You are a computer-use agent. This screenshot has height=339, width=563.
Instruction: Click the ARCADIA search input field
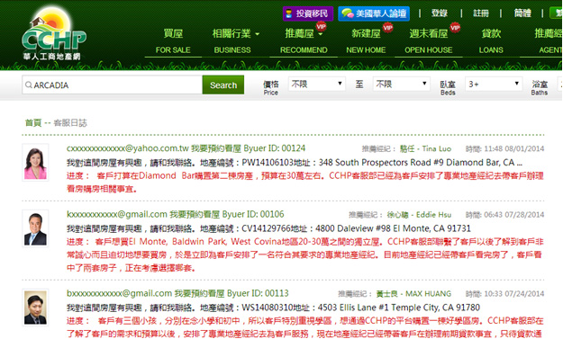(x=113, y=85)
